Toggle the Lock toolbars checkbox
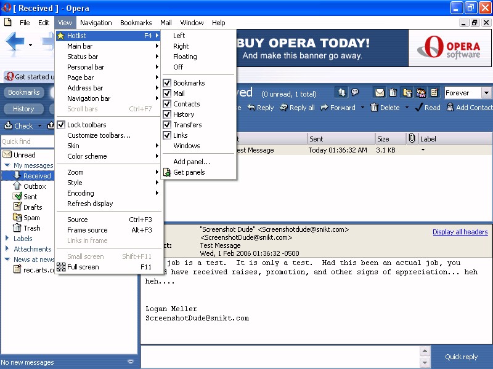The height and width of the screenshot is (369, 493). tap(61, 125)
